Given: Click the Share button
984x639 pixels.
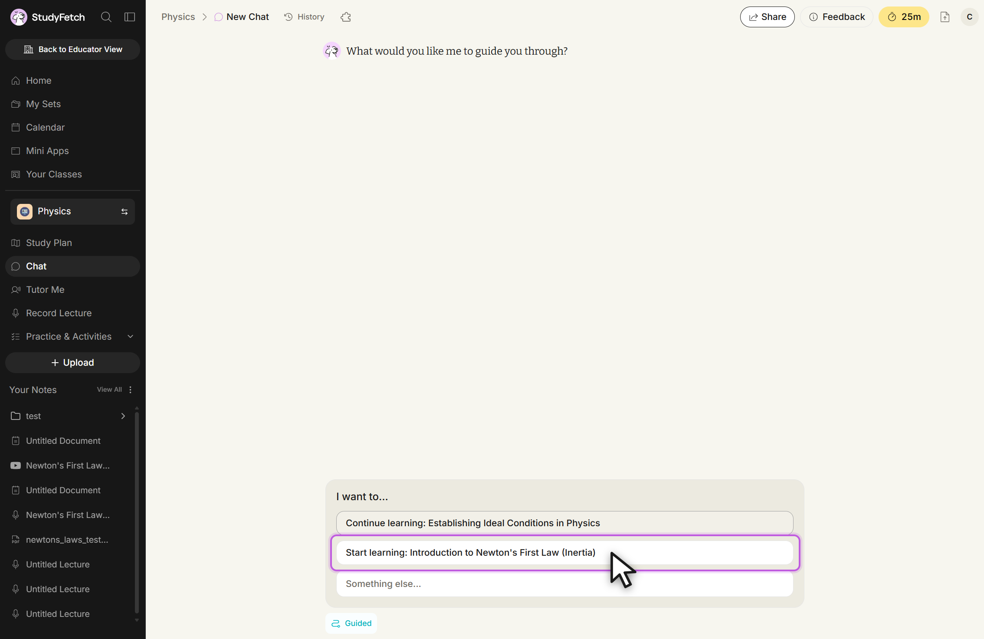Looking at the screenshot, I should point(767,17).
